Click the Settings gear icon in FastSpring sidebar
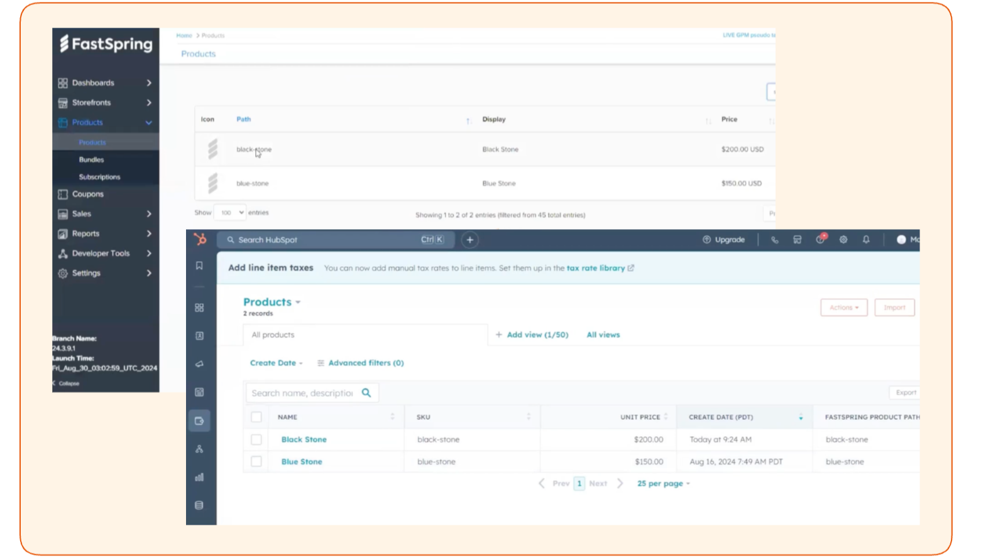Image resolution: width=993 pixels, height=558 pixels. point(63,274)
